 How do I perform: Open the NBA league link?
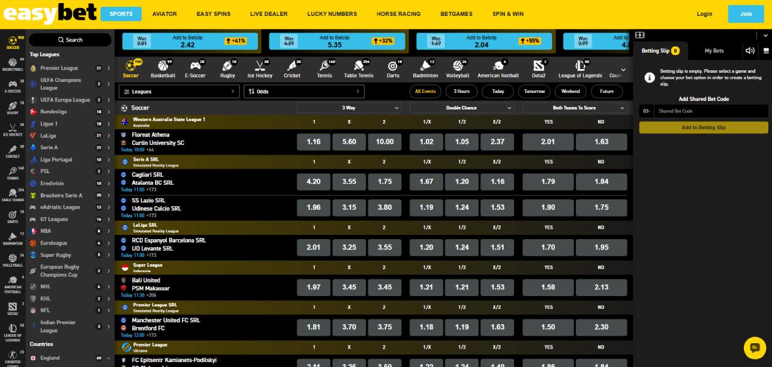click(x=46, y=231)
